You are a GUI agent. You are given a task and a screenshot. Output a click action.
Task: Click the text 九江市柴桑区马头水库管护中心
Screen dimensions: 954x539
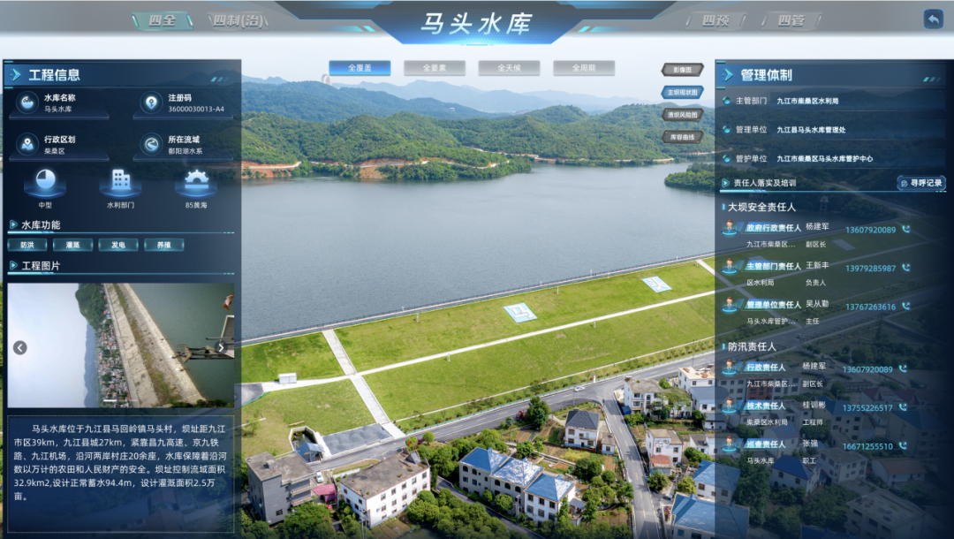coord(825,159)
